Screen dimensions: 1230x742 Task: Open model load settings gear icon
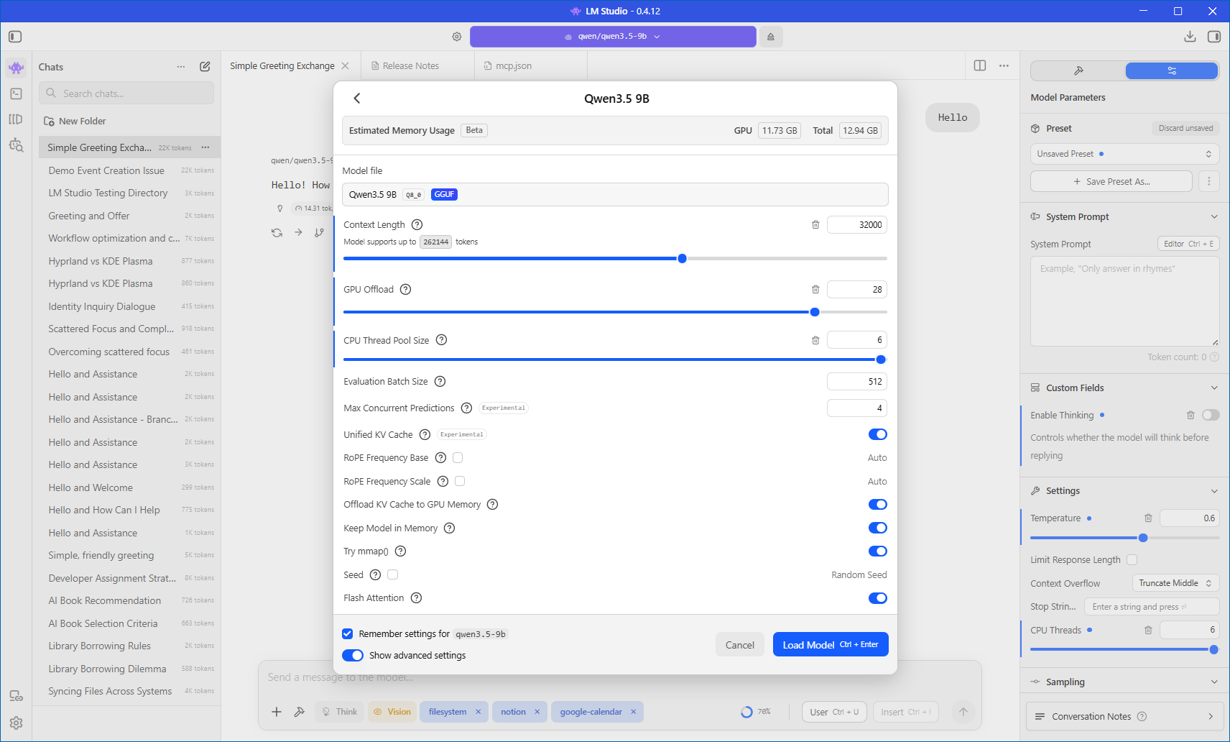point(457,37)
